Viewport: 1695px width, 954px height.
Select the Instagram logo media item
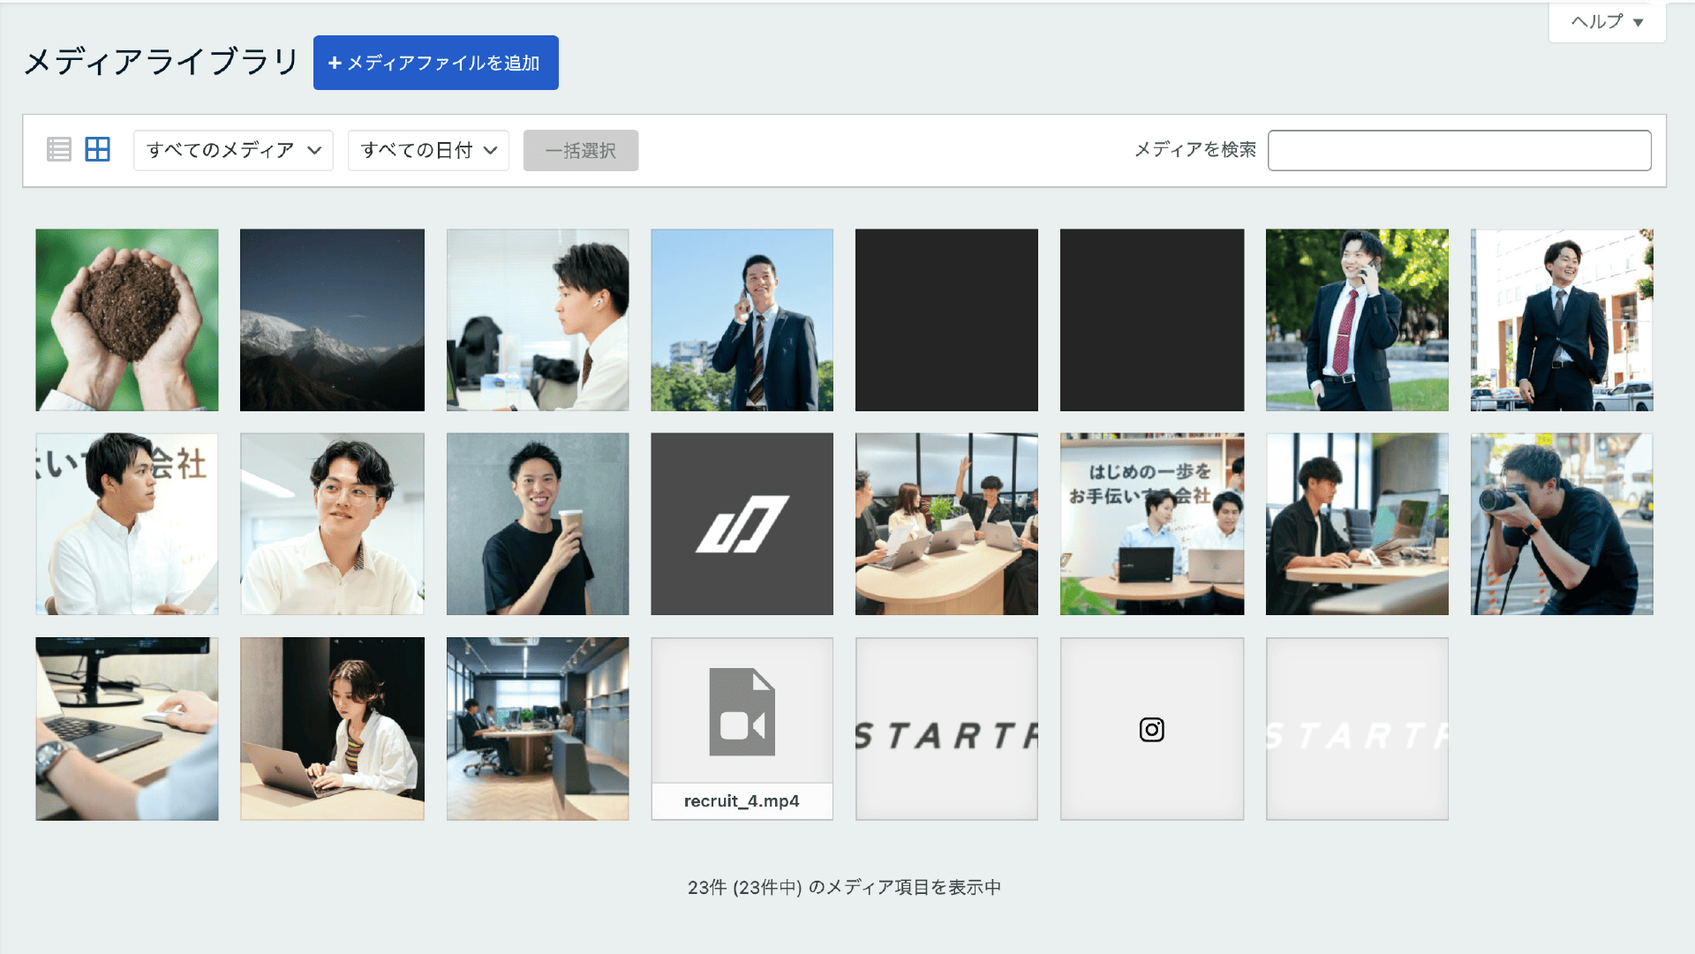(1151, 729)
